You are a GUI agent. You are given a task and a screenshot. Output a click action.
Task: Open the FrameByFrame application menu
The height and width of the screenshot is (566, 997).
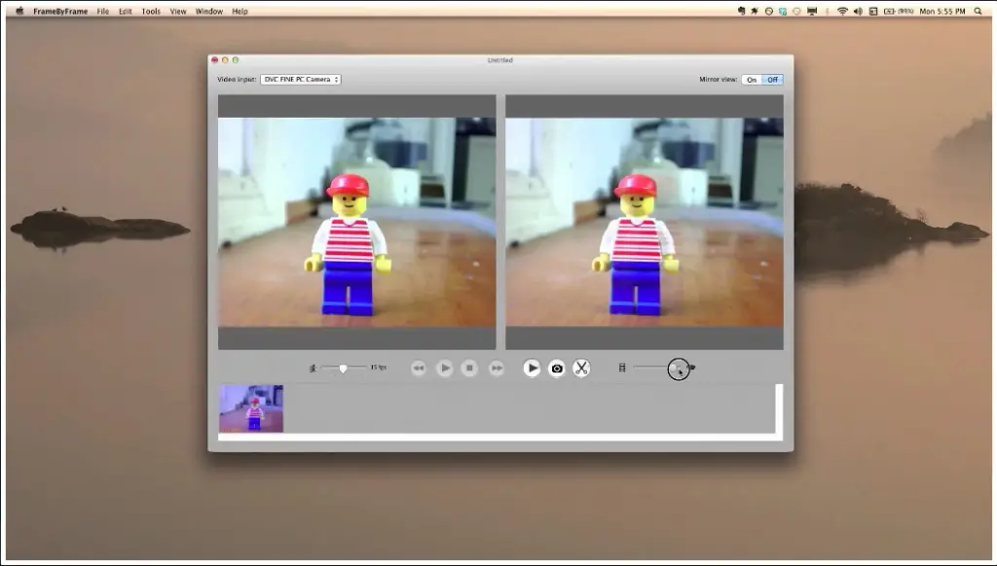coord(60,11)
